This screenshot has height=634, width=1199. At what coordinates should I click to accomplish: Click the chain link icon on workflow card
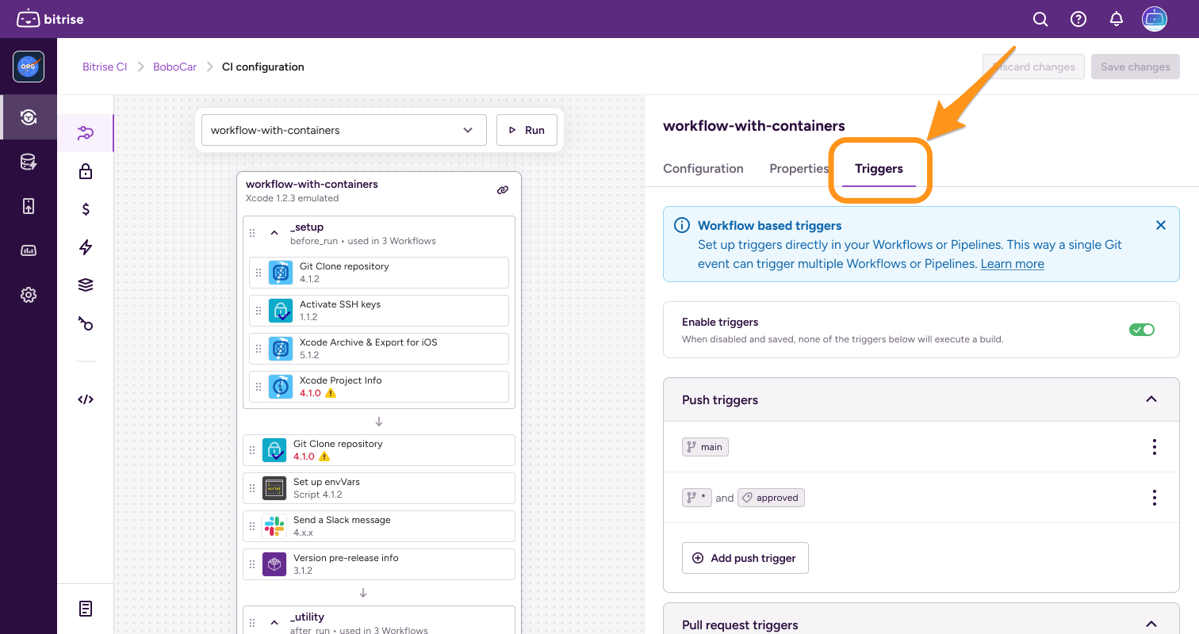pyautogui.click(x=503, y=190)
